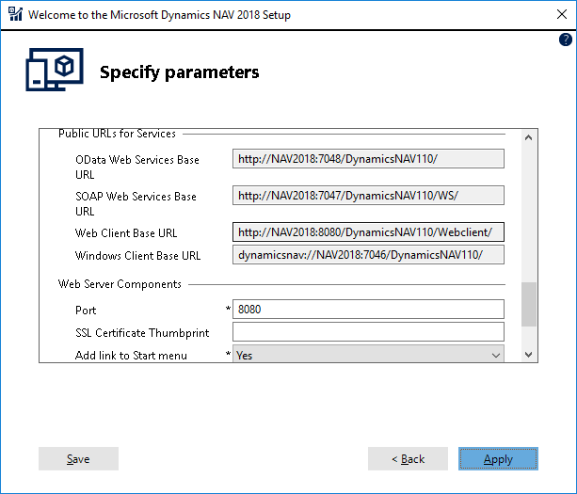Click the 'Public URLs for Services' group heading
This screenshot has width=577, height=494.
pos(117,134)
